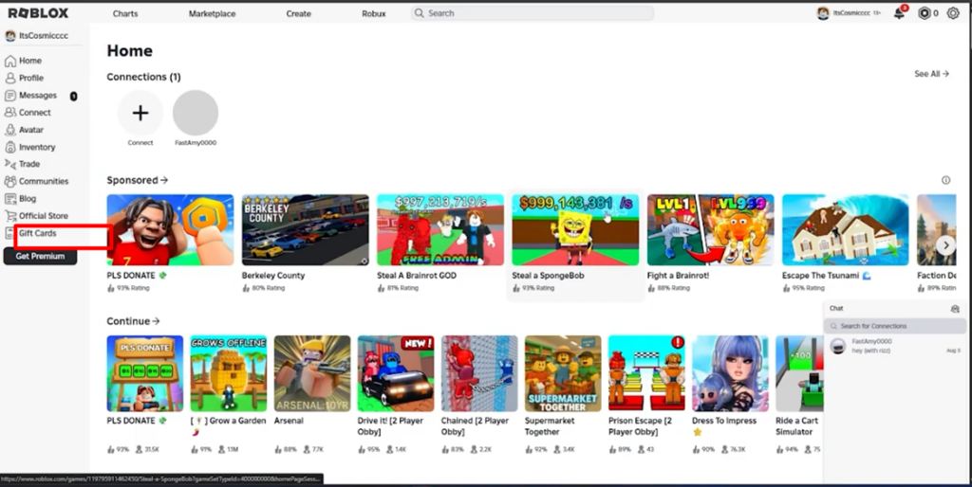Click the Connect sidebar icon
The width and height of the screenshot is (972, 487).
tap(10, 113)
